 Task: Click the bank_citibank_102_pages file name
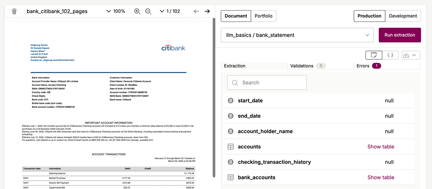[57, 11]
